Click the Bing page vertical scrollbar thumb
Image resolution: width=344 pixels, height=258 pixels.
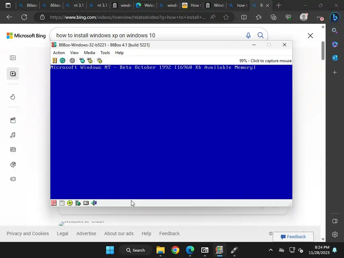(323, 50)
